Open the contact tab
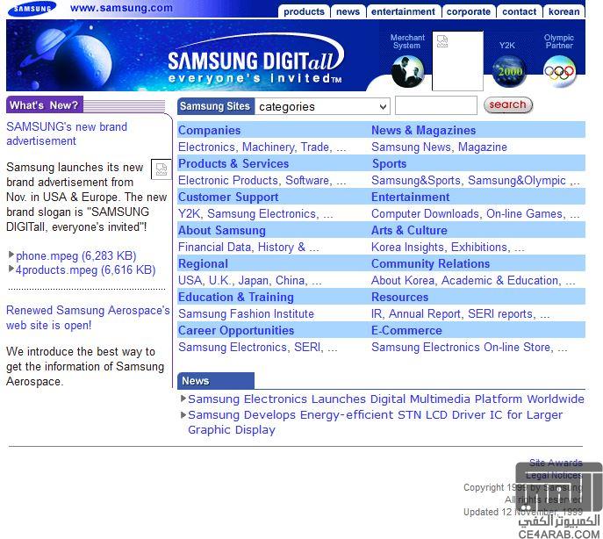 (x=519, y=11)
